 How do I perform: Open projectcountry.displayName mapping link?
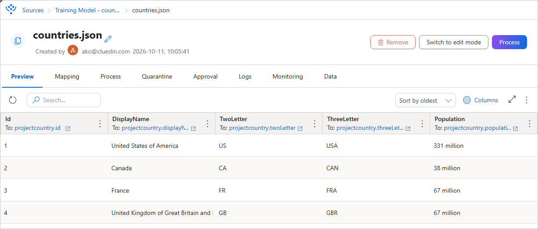pos(155,128)
